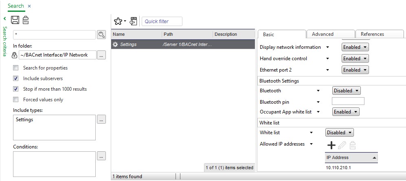Image resolution: width=406 pixels, height=181 pixels.
Task: Open Display network information Enabled dropdown
Action: tap(355, 47)
